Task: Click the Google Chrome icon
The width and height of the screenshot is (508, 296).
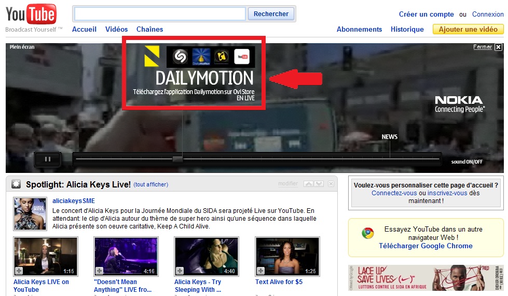Action: (368, 233)
